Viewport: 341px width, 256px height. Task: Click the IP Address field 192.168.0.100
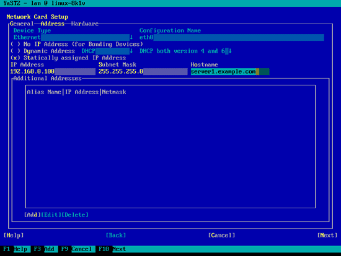pos(53,71)
